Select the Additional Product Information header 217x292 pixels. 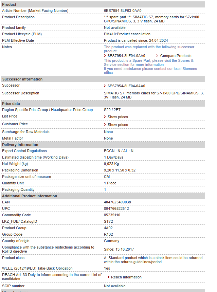[x=30, y=196]
